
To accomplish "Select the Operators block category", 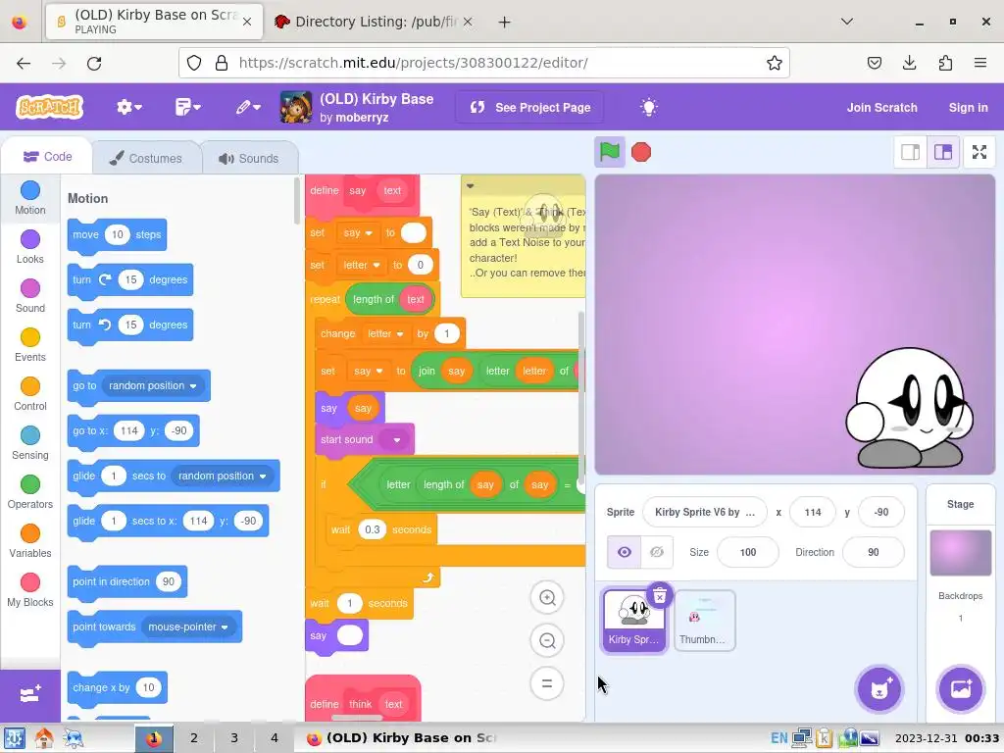I will coord(30,493).
